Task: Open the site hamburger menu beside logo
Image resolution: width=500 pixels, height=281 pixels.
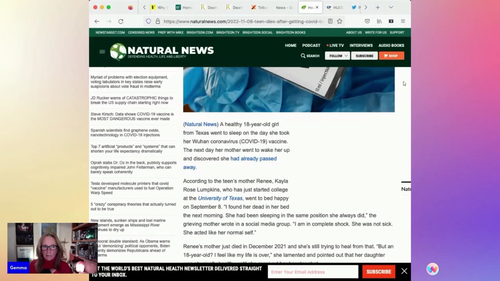Action: (x=102, y=52)
